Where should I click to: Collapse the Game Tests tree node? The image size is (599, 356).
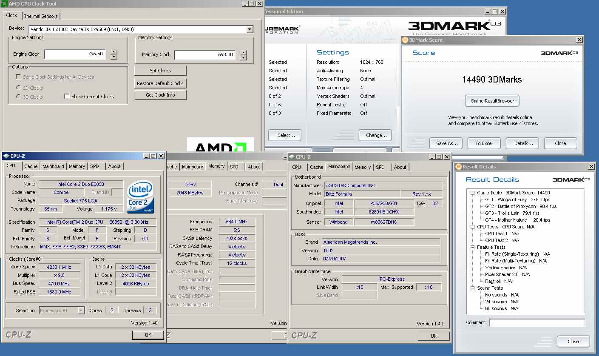point(472,193)
